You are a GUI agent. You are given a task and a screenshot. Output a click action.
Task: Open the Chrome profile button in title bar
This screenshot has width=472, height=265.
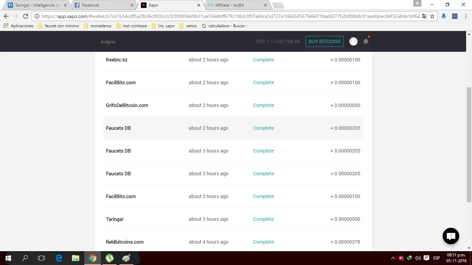(x=417, y=3)
